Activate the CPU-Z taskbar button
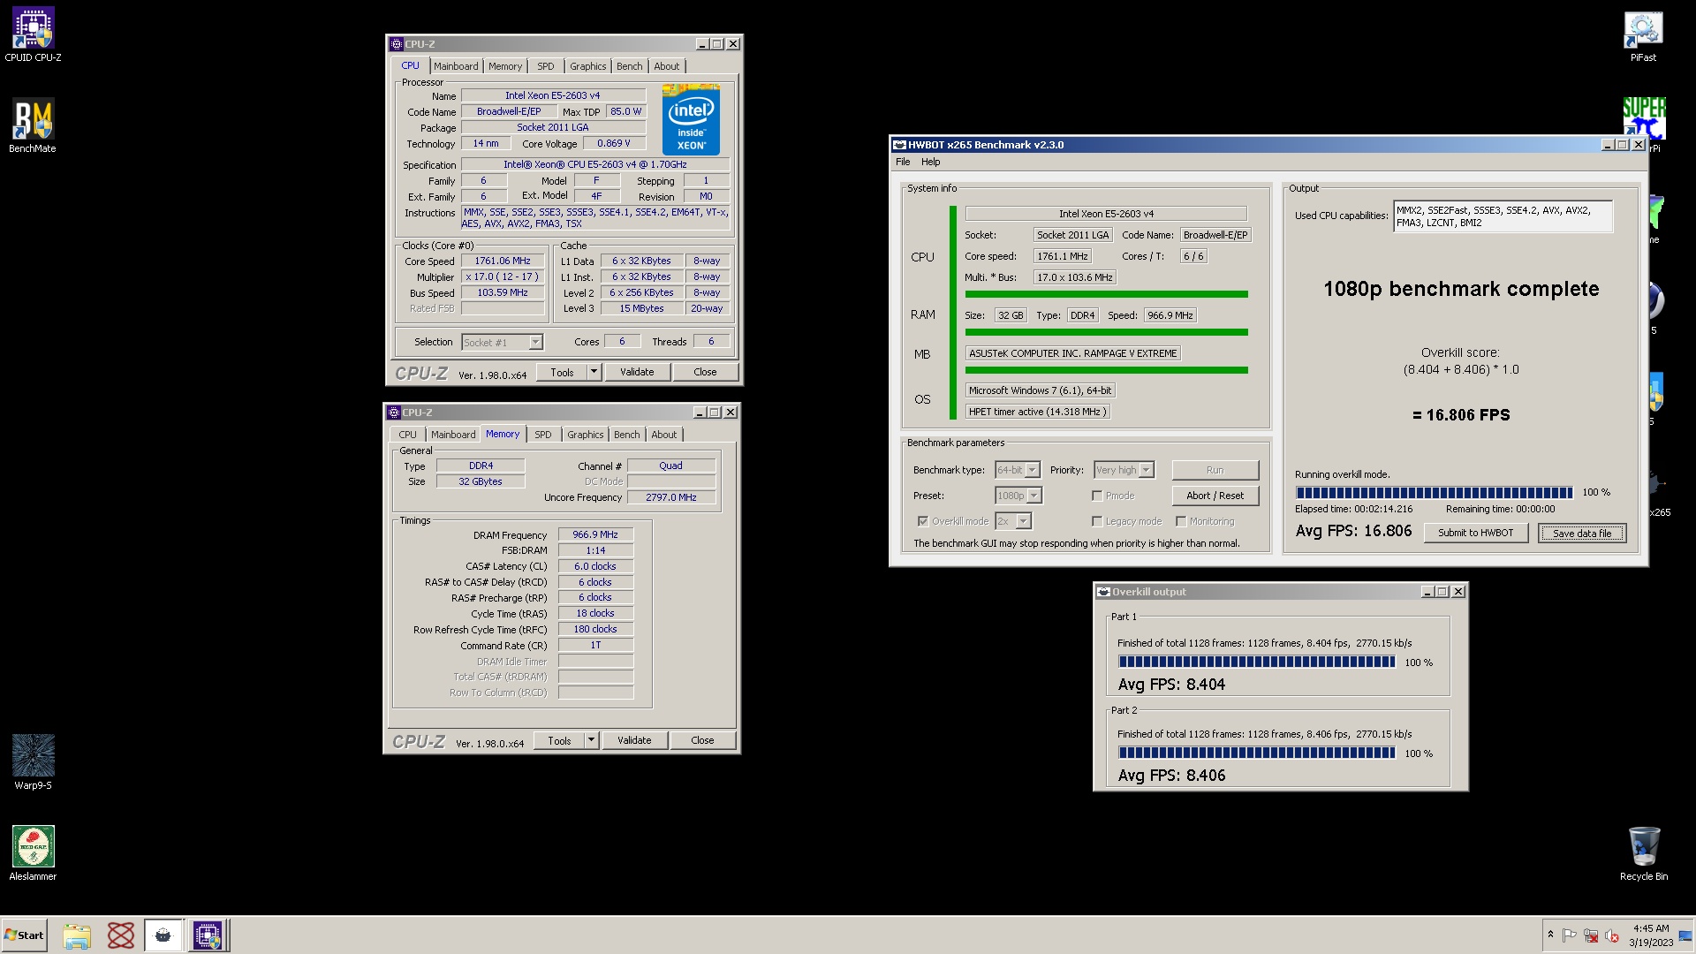Viewport: 1696px width, 954px height. [x=208, y=935]
